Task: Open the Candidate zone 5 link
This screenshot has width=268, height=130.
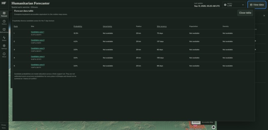Action: [38, 65]
